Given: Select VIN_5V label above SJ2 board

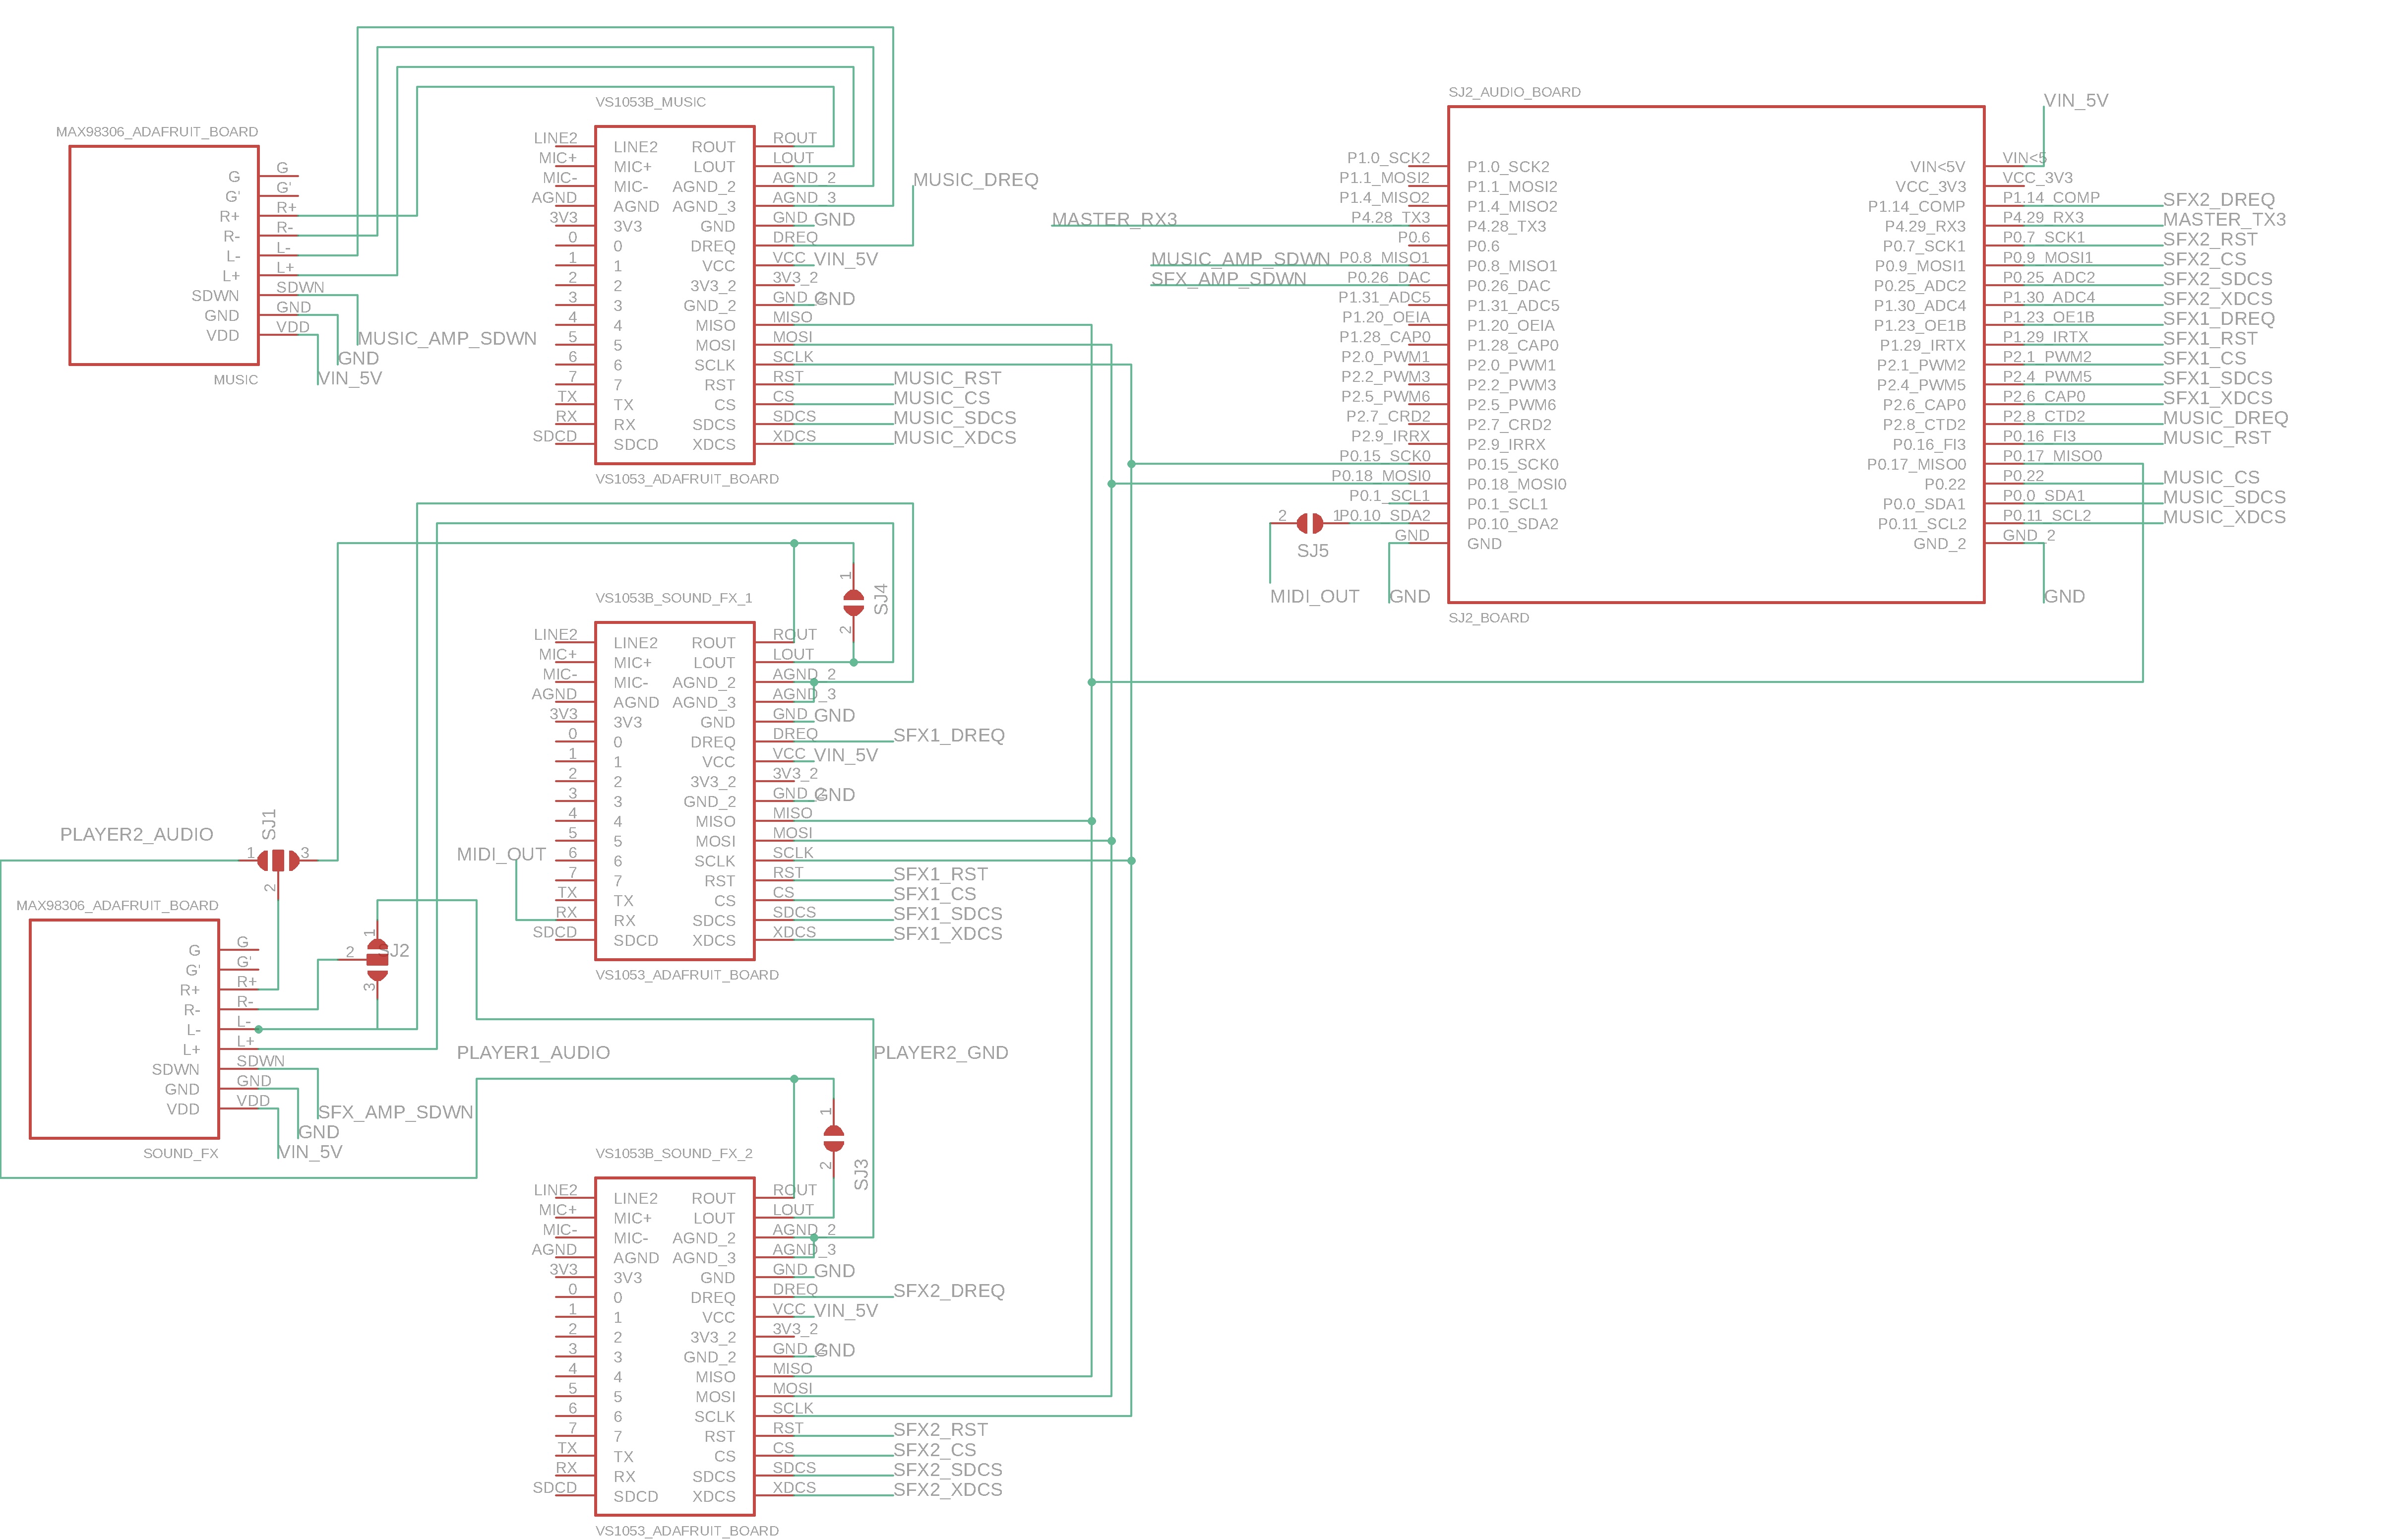Looking at the screenshot, I should pos(2076,100).
